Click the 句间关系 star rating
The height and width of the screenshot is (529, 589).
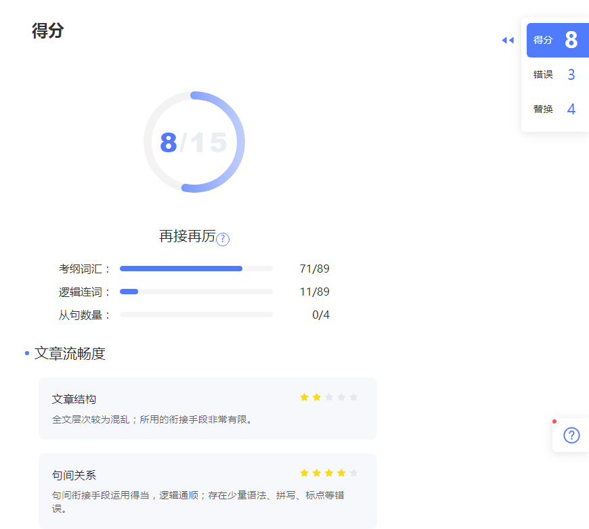point(328,473)
